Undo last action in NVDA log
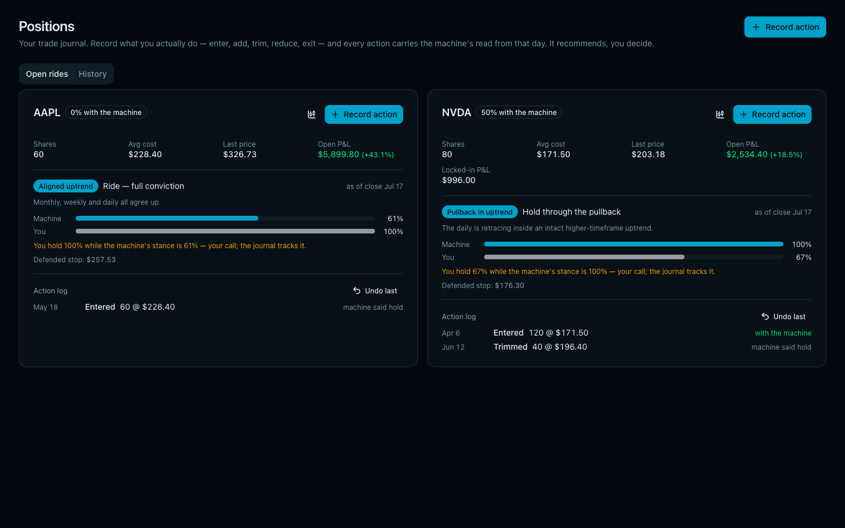Viewport: 845px width, 528px height. tap(784, 317)
